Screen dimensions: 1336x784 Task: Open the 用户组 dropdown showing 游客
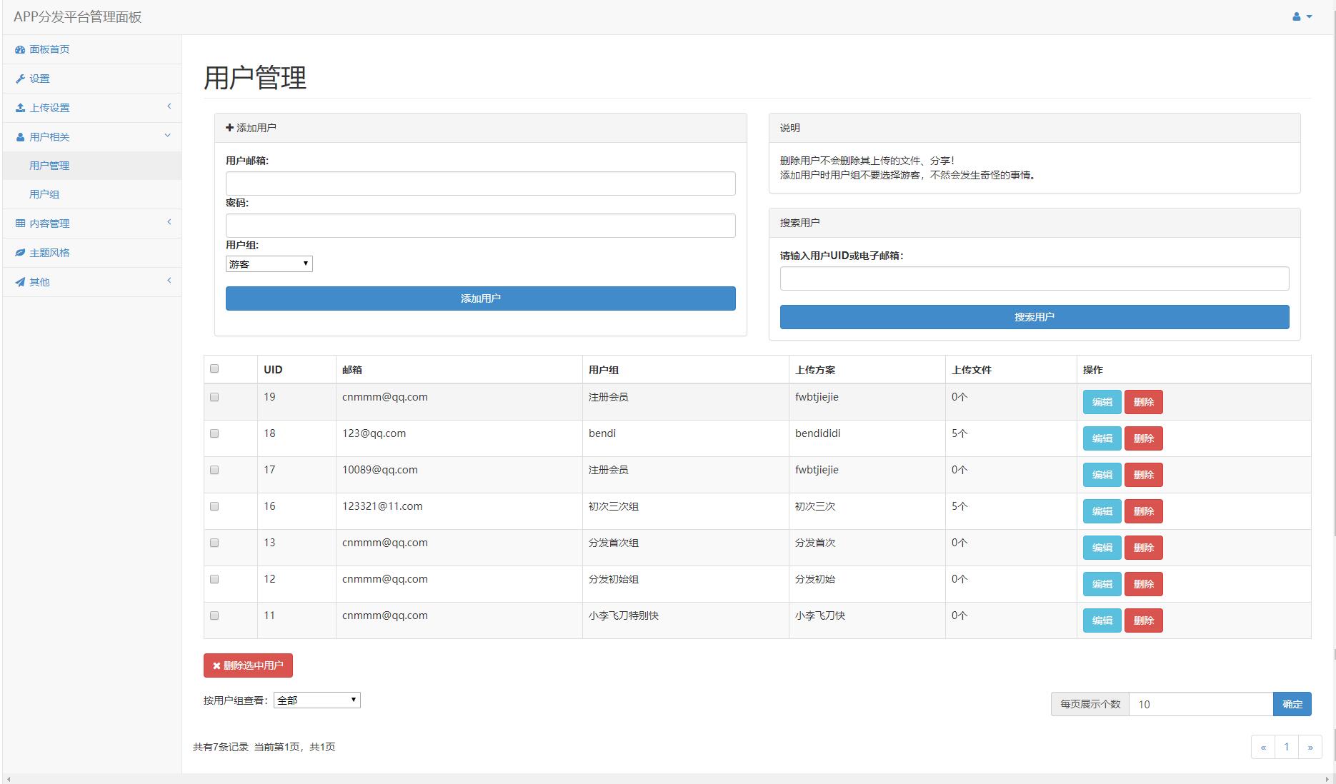269,263
